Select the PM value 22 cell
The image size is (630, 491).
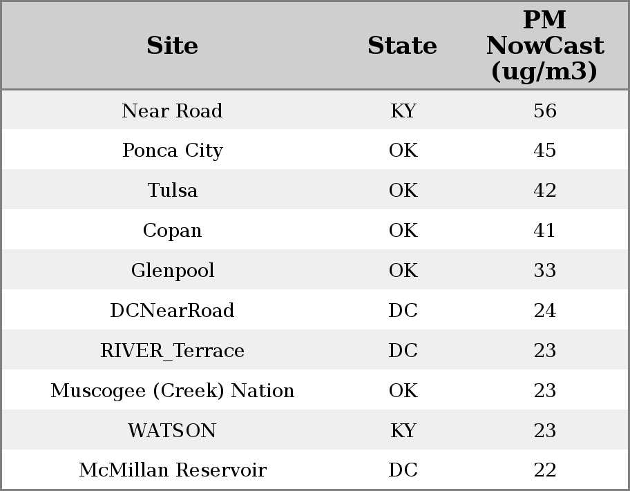click(x=544, y=470)
